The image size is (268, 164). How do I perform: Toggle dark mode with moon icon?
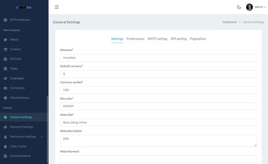pyautogui.click(x=239, y=7)
